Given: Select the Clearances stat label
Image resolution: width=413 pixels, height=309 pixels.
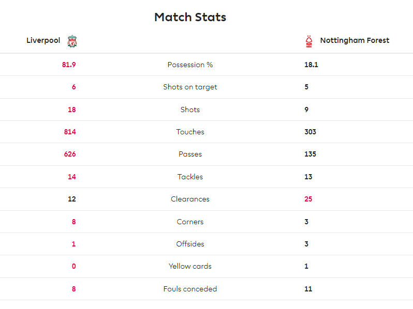Looking at the screenshot, I should pos(190,199).
